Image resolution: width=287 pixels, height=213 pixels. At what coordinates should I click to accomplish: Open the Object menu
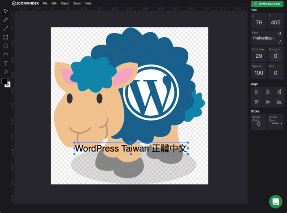click(x=65, y=3)
